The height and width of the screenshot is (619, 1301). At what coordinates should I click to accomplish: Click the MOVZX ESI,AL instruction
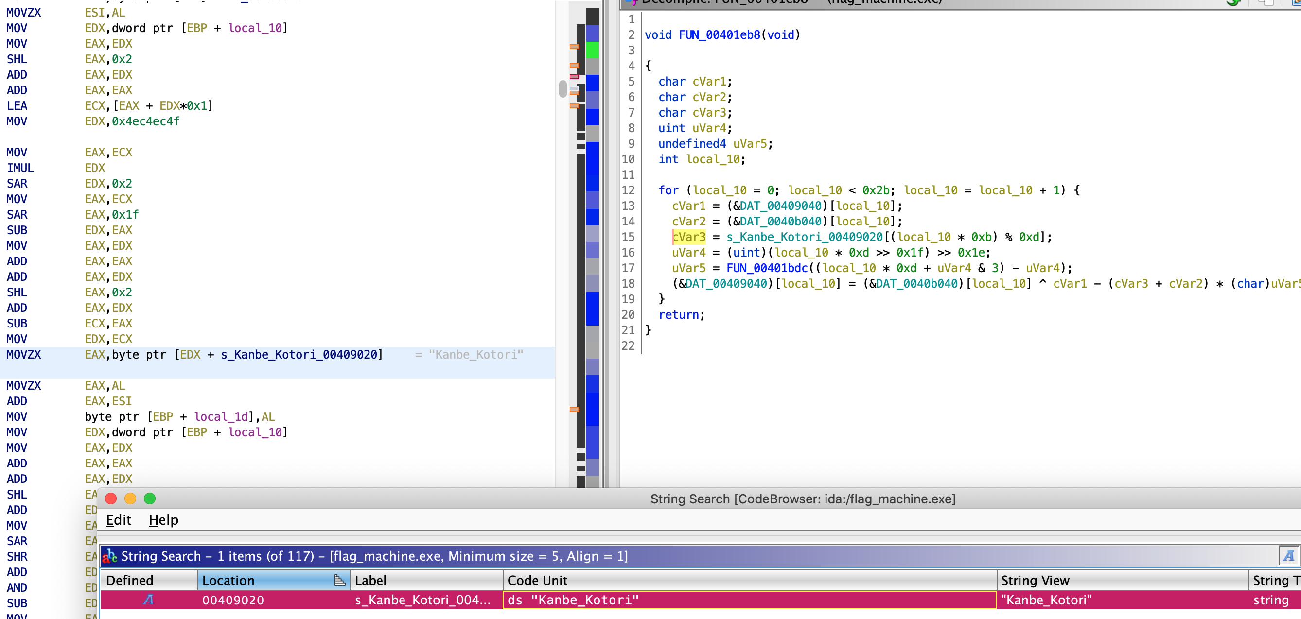66,13
